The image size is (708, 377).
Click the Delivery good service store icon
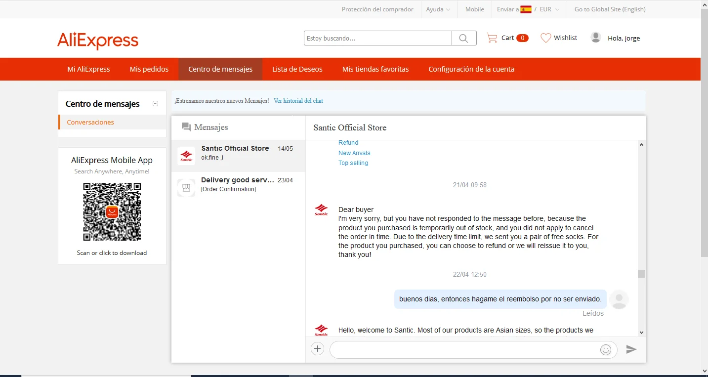coord(186,188)
